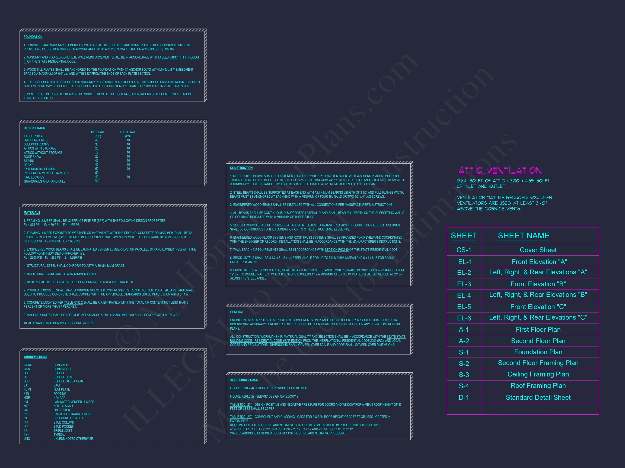Image resolution: width=625 pixels, height=468 pixels.
Task: Select the TABLE R301.2(4) reference
Action: (241, 405)
